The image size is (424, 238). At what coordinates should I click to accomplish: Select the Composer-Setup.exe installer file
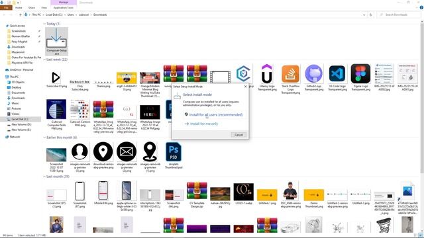click(56, 41)
